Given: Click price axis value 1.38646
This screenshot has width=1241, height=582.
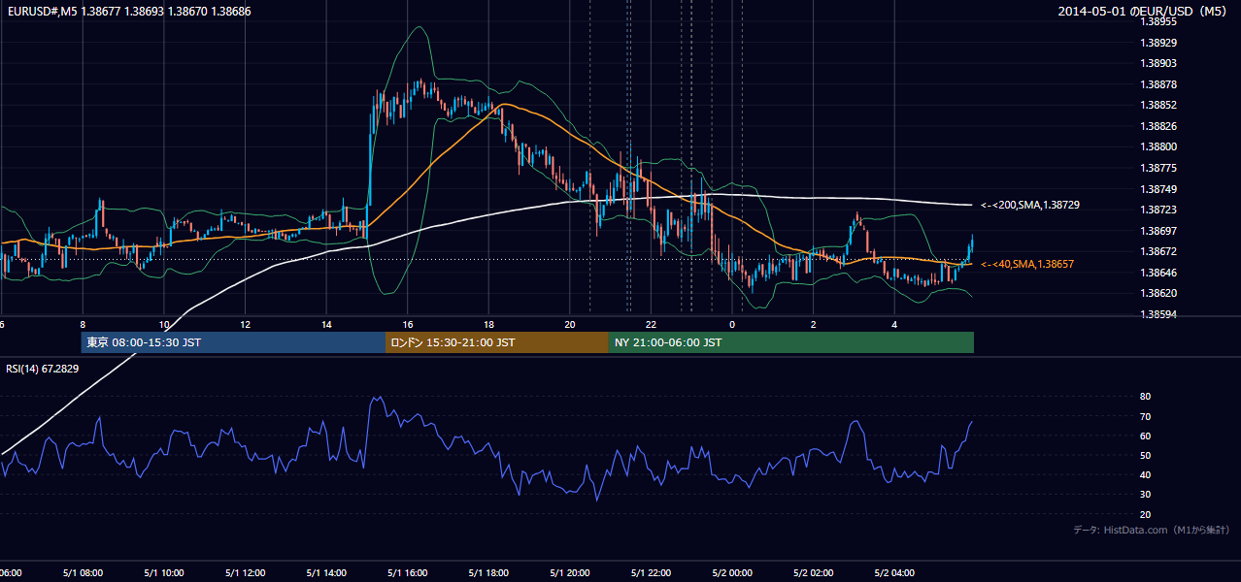Looking at the screenshot, I should (x=1158, y=273).
